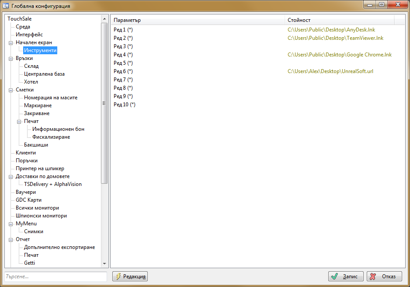410x287 pixels.
Task: Click the app icon in title bar
Action: point(6,6)
